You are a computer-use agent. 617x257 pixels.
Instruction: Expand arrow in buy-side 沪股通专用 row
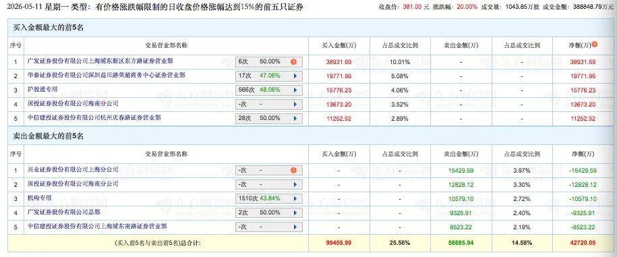pos(295,90)
